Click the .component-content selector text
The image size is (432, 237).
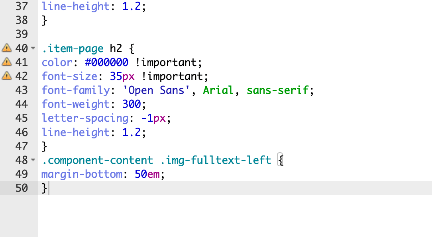98,160
